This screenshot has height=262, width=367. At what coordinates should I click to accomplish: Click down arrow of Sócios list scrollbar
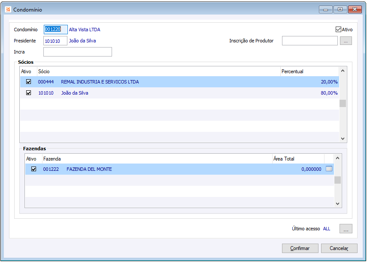343,138
